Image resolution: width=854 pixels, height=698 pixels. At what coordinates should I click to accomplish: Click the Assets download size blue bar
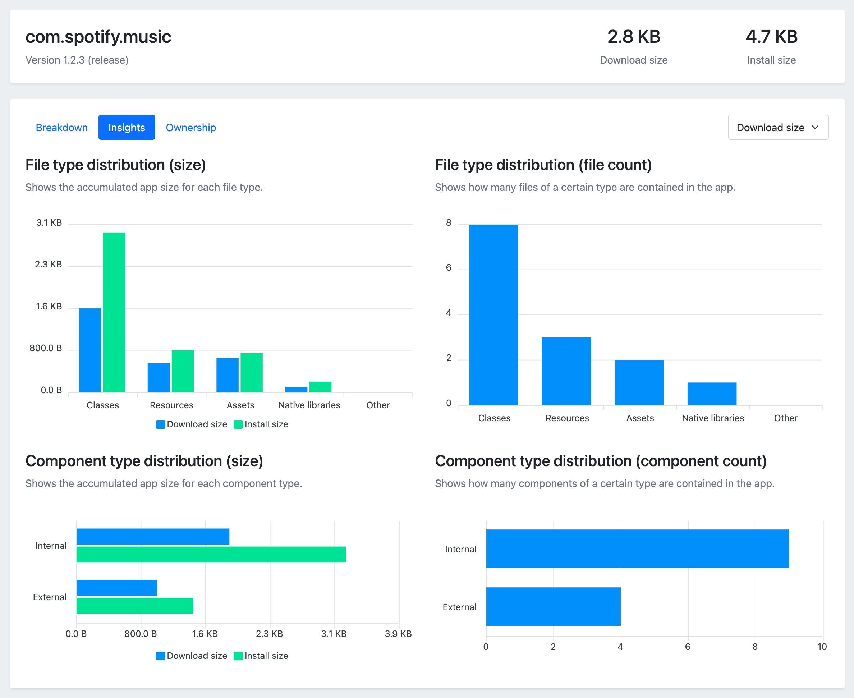tap(227, 375)
